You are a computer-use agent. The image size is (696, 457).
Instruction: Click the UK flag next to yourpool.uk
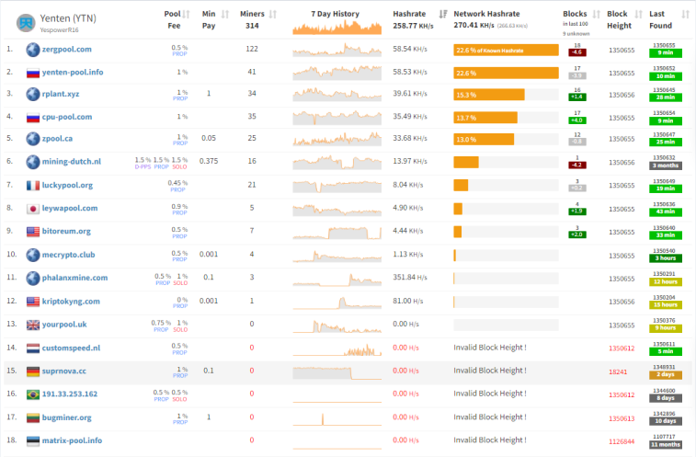(33, 325)
